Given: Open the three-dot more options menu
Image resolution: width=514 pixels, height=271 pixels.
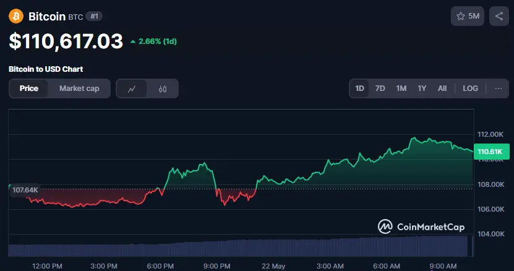Looking at the screenshot, I should point(499,88).
